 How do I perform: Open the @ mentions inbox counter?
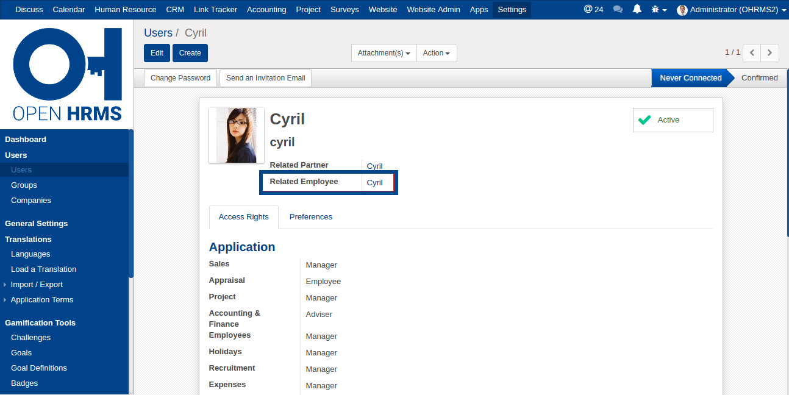[x=593, y=9]
